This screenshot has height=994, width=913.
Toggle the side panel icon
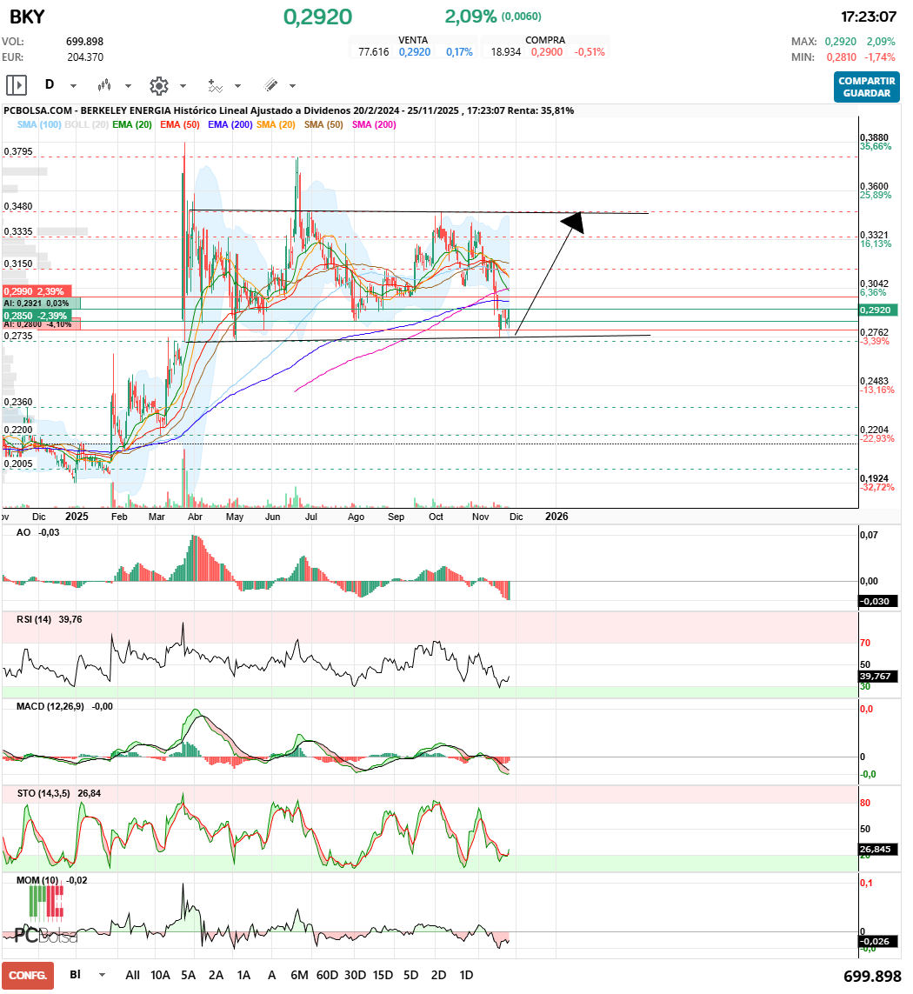pyautogui.click(x=17, y=85)
